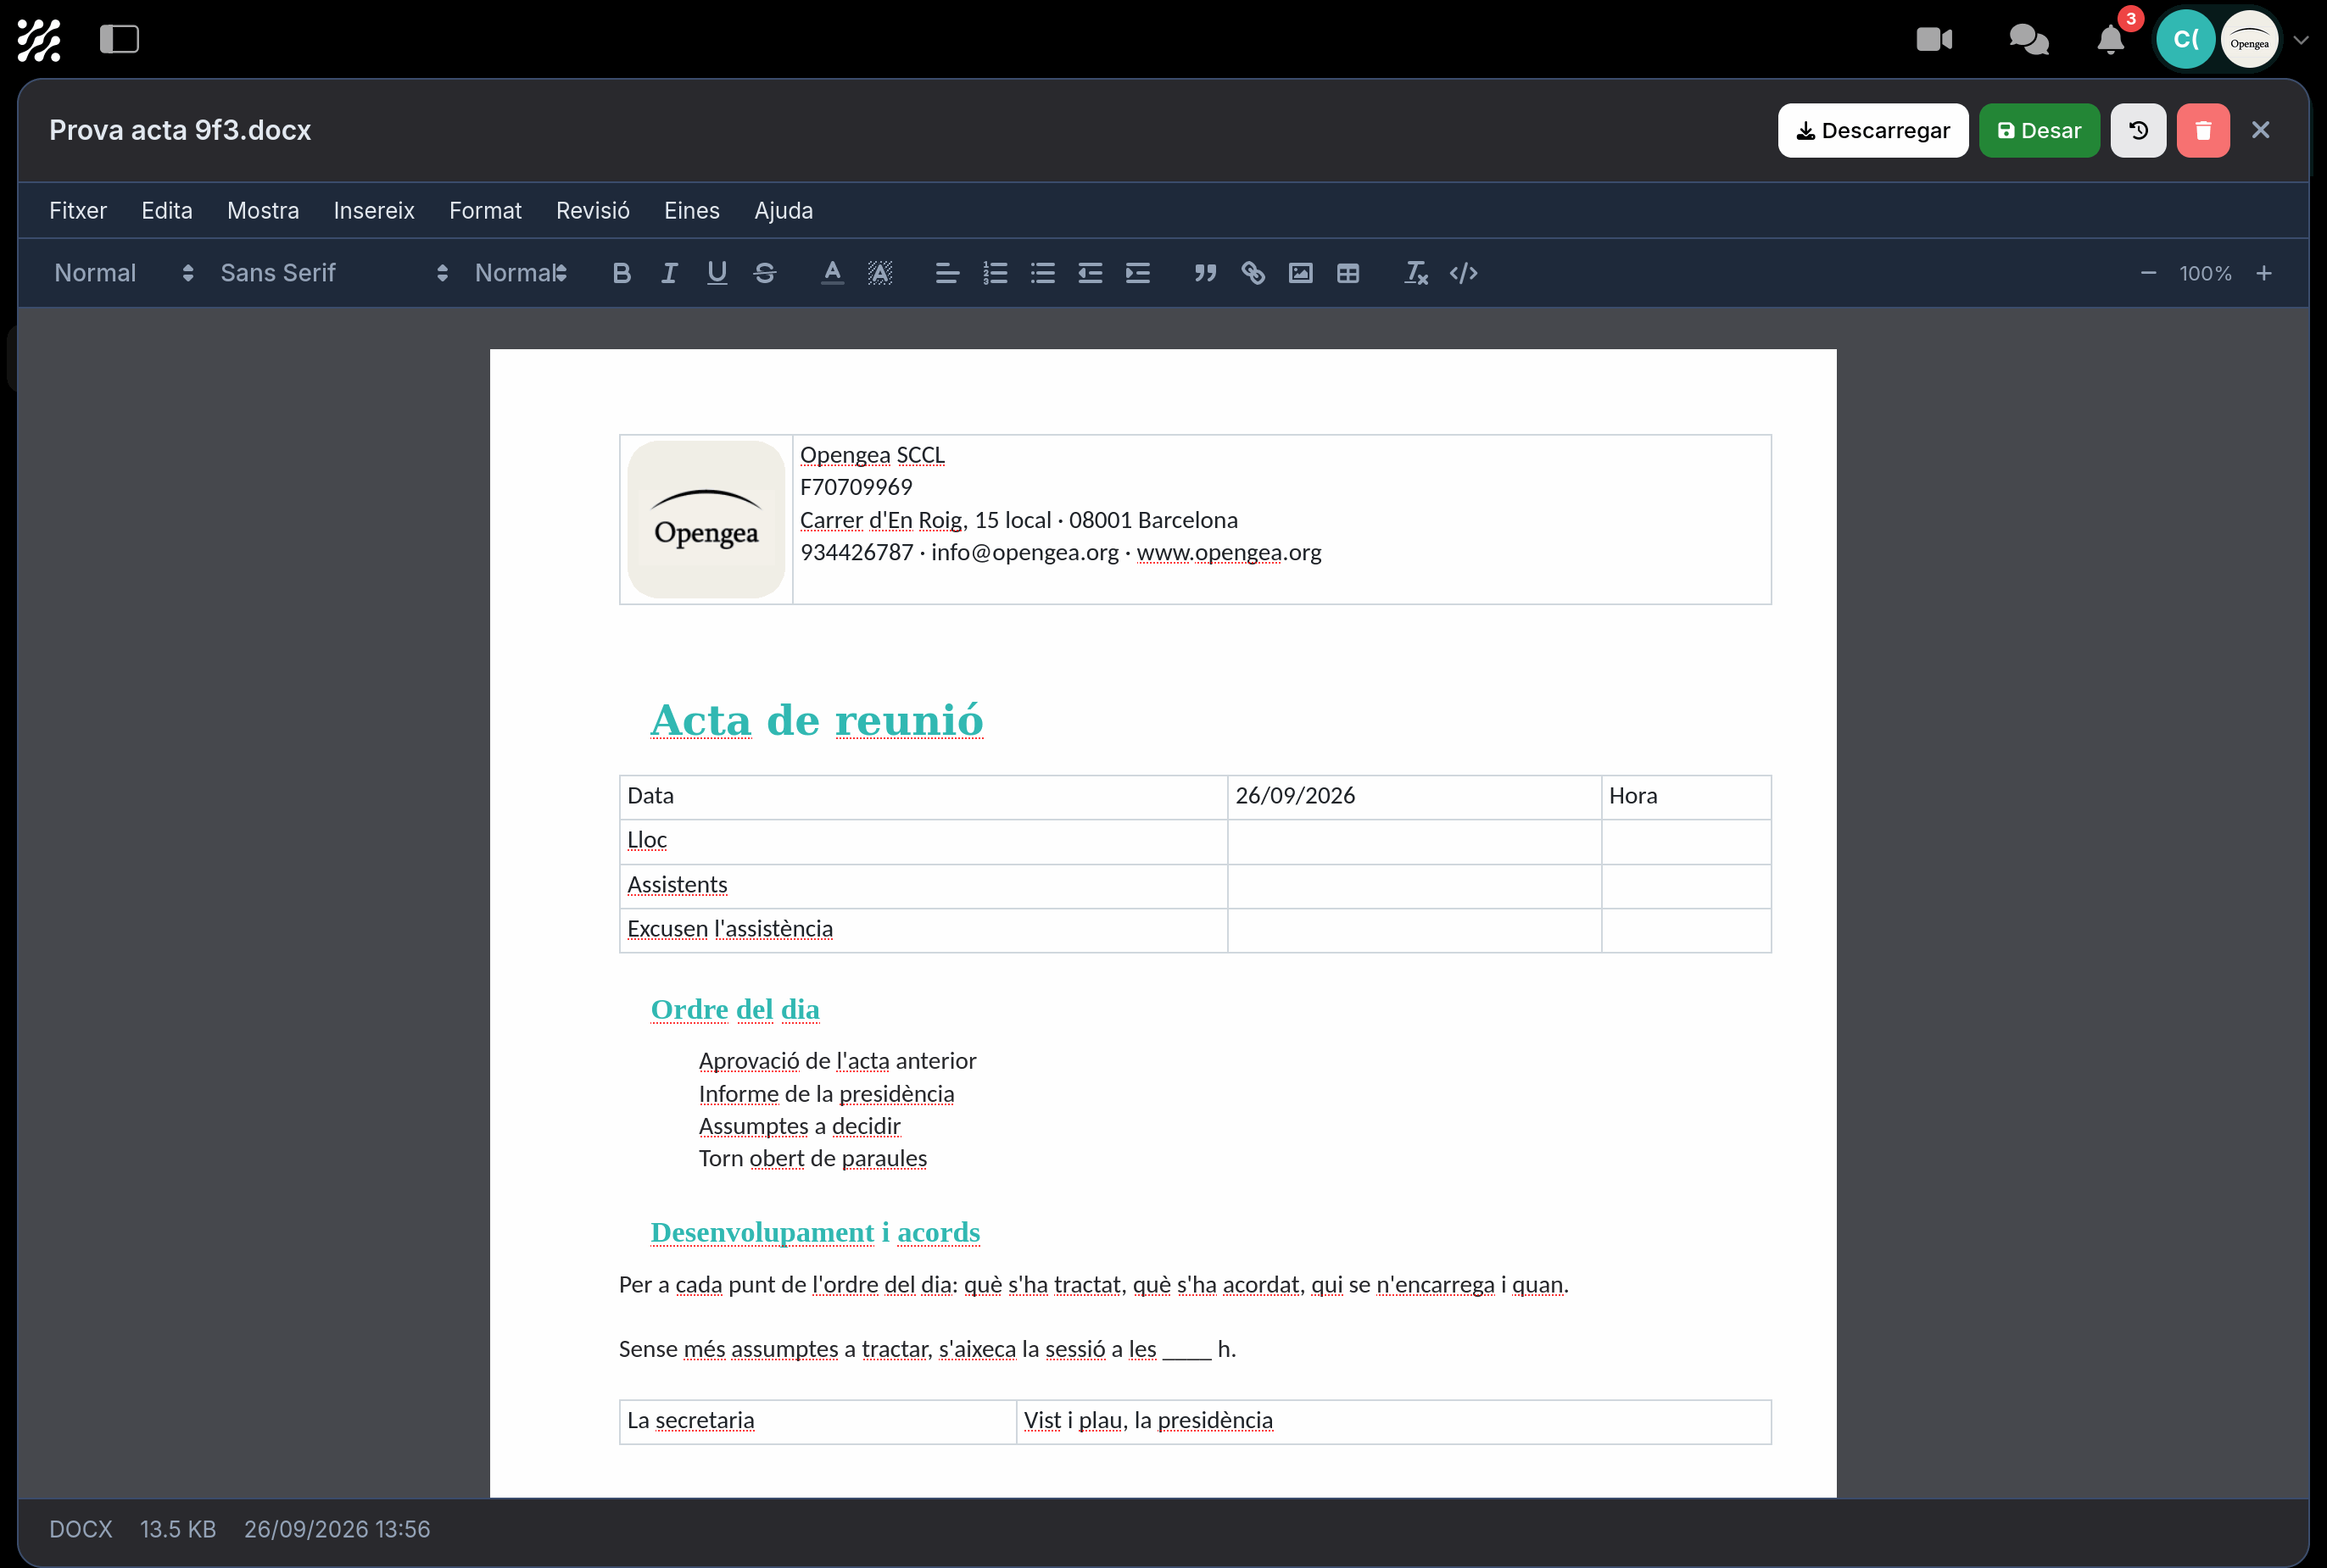This screenshot has height=1568, width=2327.
Task: Click the 26/09/2026 date cell
Action: click(1414, 796)
